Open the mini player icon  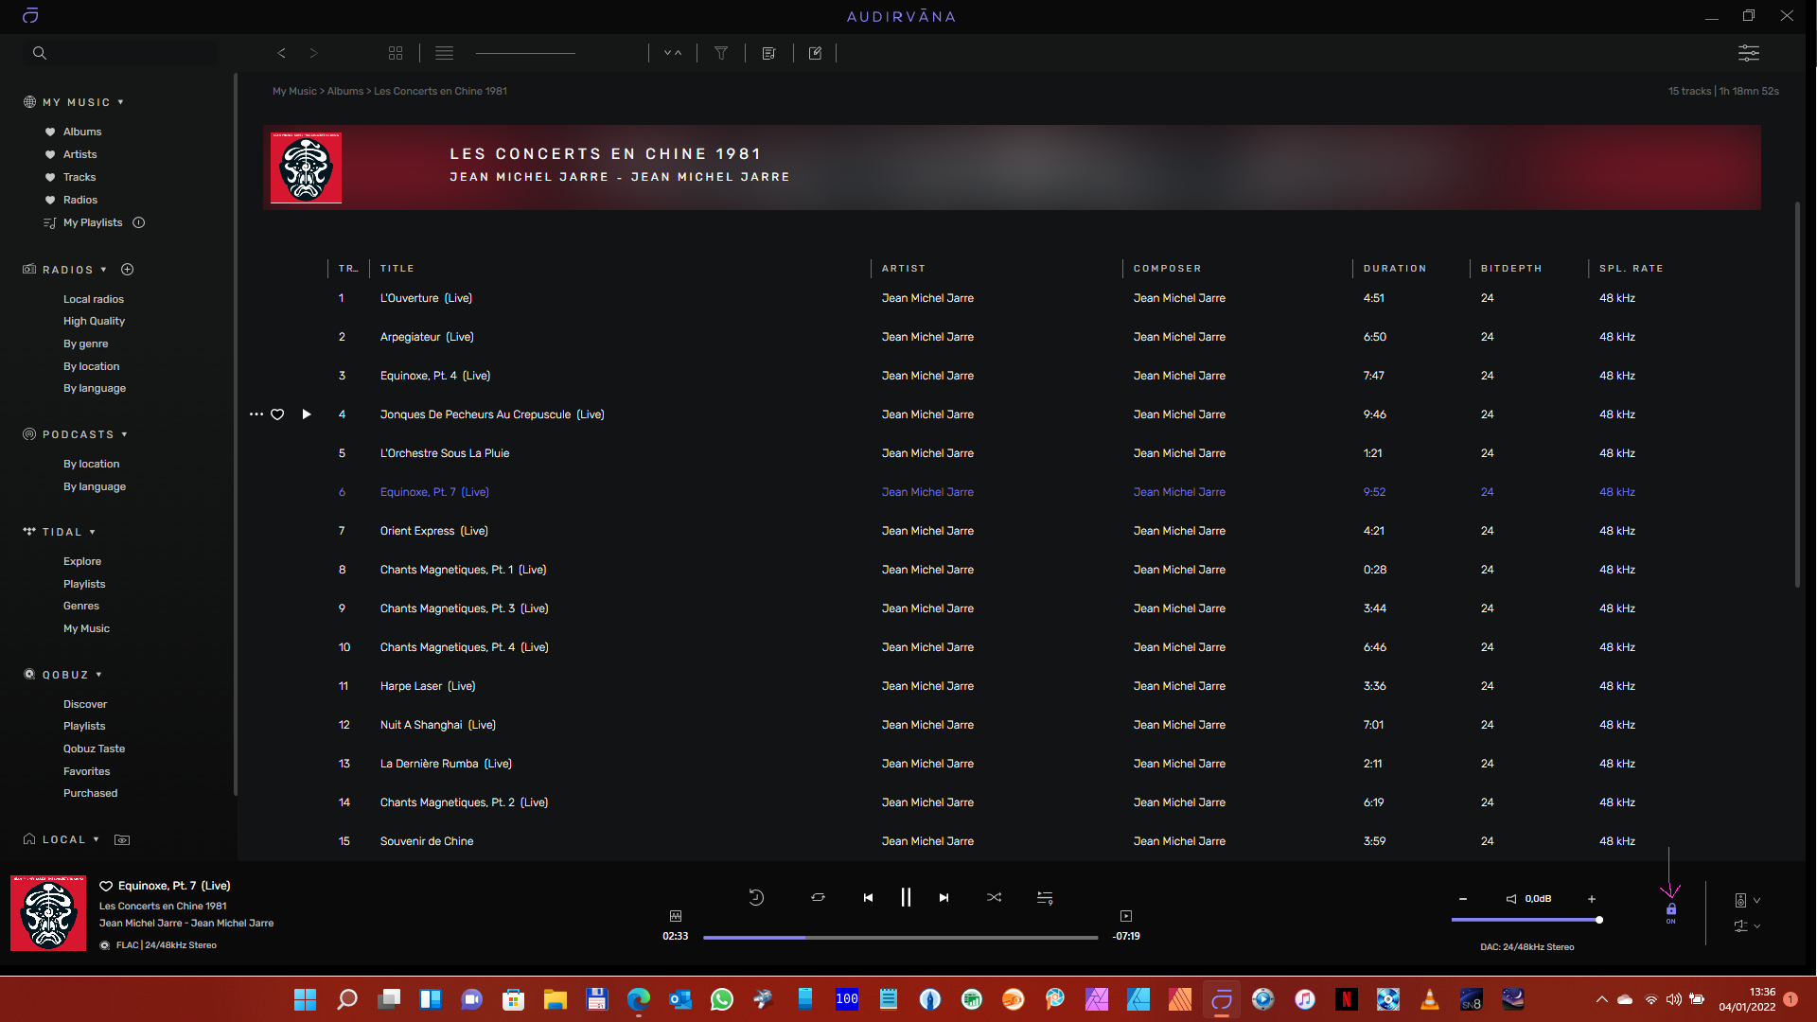(1126, 916)
